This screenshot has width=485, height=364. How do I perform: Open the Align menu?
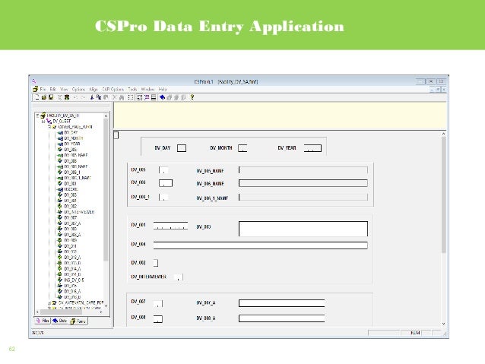pos(94,90)
